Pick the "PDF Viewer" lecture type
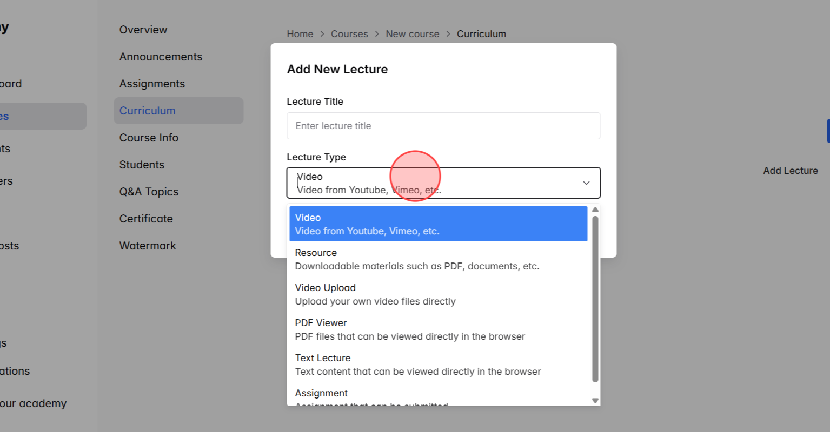This screenshot has width=830, height=432. [438, 329]
